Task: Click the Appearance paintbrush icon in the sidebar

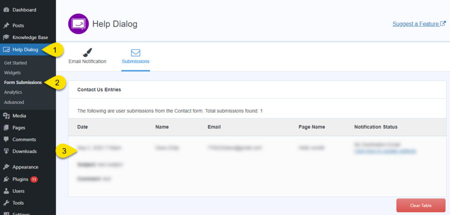Action: pyautogui.click(x=6, y=167)
